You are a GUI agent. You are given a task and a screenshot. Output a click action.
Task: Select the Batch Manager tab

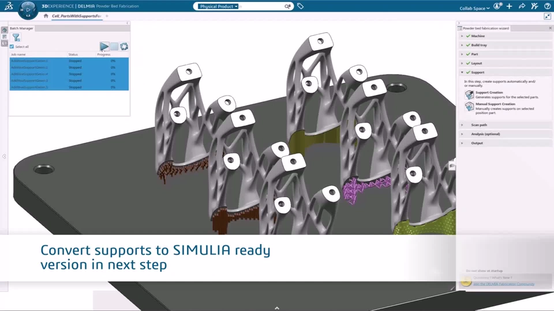click(x=21, y=28)
